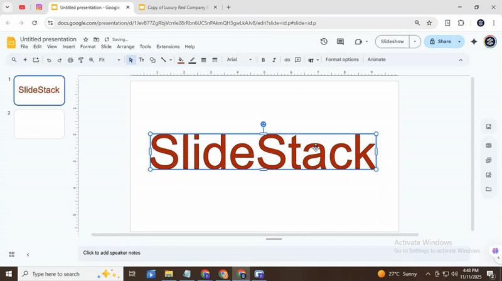Open the Arial font dropdown
The image size is (502, 281).
239,60
